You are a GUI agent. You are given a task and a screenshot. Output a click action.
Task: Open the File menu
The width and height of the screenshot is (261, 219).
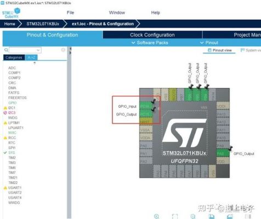(x=70, y=13)
